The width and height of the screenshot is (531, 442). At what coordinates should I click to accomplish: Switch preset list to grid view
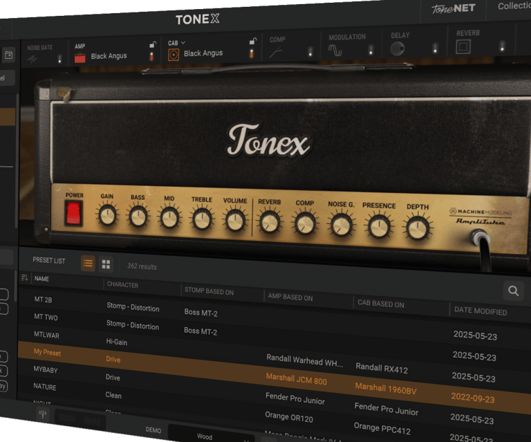[106, 264]
